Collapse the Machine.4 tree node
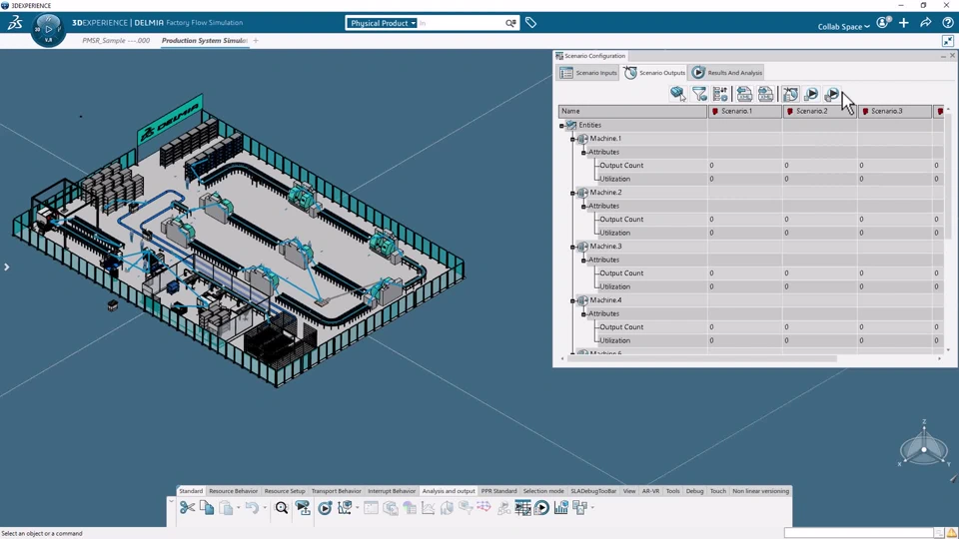The image size is (959, 539). coord(573,300)
